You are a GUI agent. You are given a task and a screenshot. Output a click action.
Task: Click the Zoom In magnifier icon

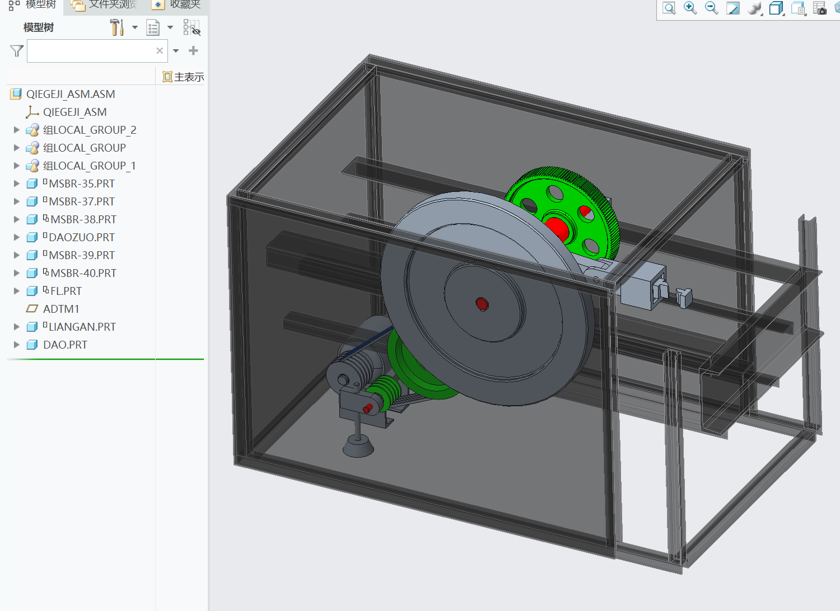pos(690,8)
